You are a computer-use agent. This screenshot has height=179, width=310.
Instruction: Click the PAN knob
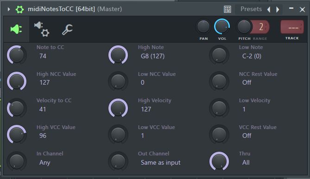coord(203,27)
